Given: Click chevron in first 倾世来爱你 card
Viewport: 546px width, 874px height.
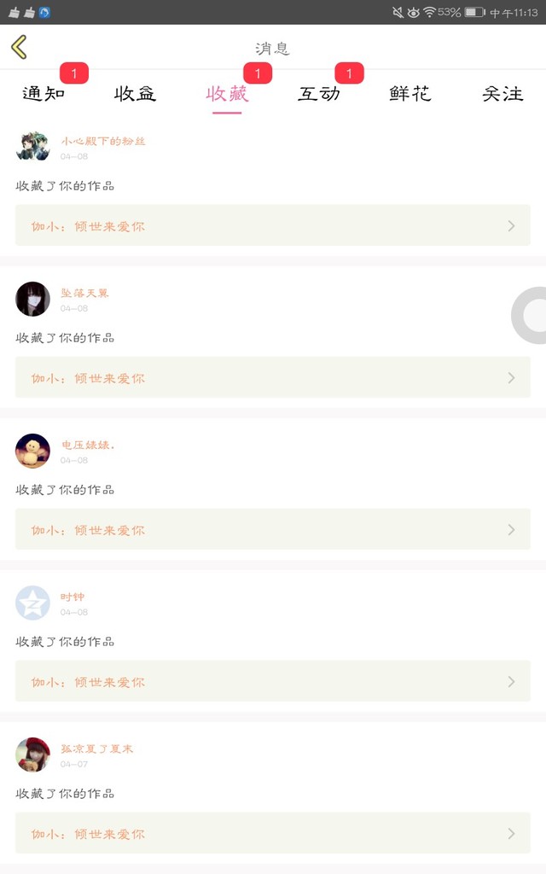Looking at the screenshot, I should pos(511,226).
